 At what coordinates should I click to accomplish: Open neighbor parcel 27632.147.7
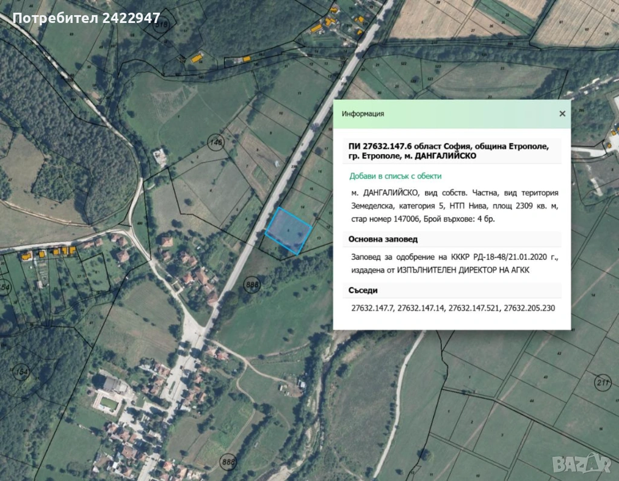tap(372, 308)
